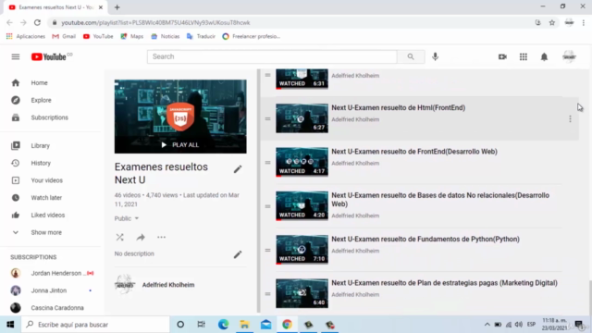Go to Home in the sidebar
This screenshot has height=333, width=592.
(39, 82)
